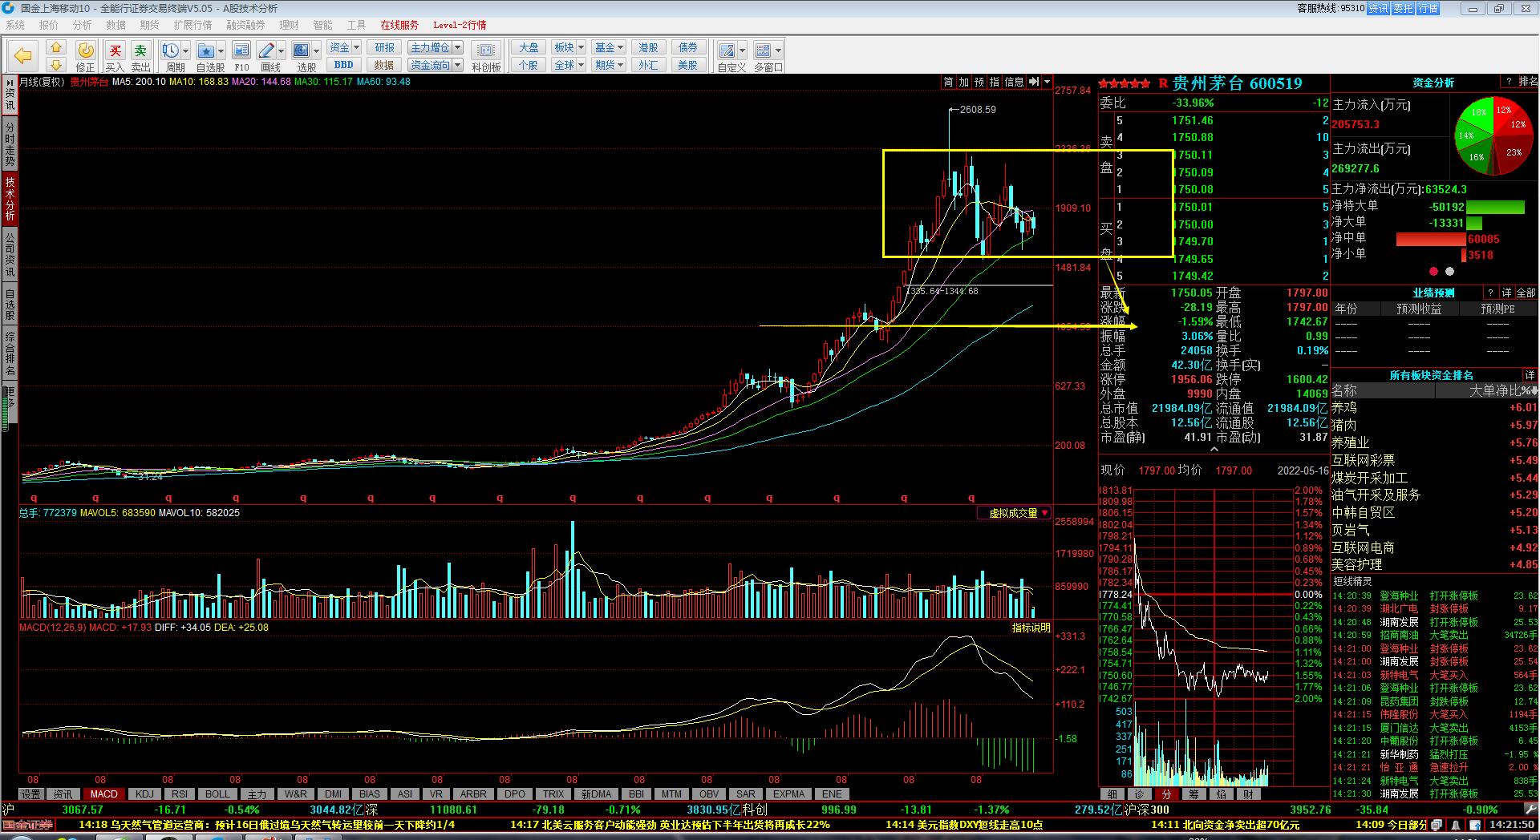This screenshot has width=1540, height=840.
Task: Click the 大盘 market index button
Action: [x=529, y=47]
